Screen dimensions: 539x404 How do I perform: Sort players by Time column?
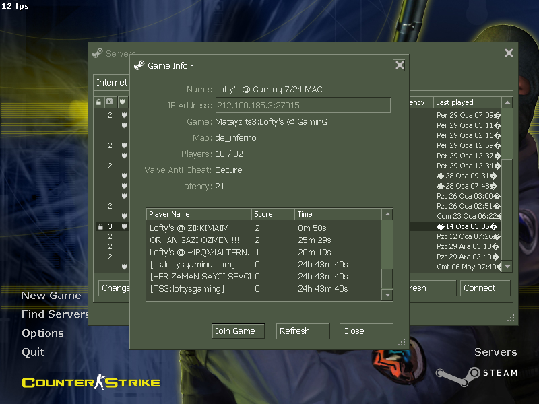(338, 214)
